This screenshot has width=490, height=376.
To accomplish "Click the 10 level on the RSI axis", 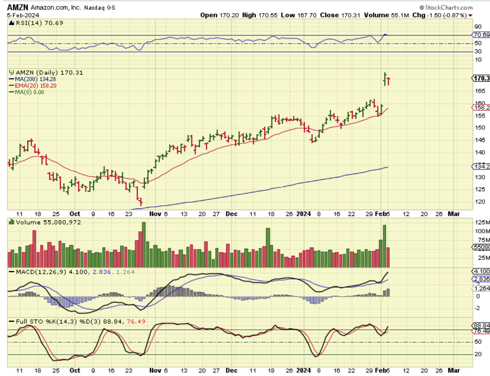I will coord(478,60).
